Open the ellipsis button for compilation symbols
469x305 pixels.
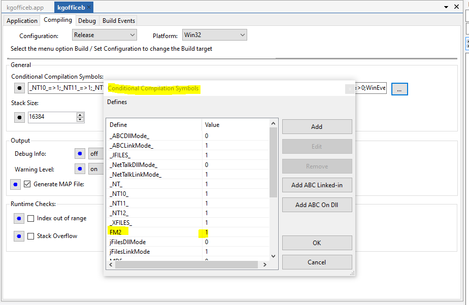[399, 89]
